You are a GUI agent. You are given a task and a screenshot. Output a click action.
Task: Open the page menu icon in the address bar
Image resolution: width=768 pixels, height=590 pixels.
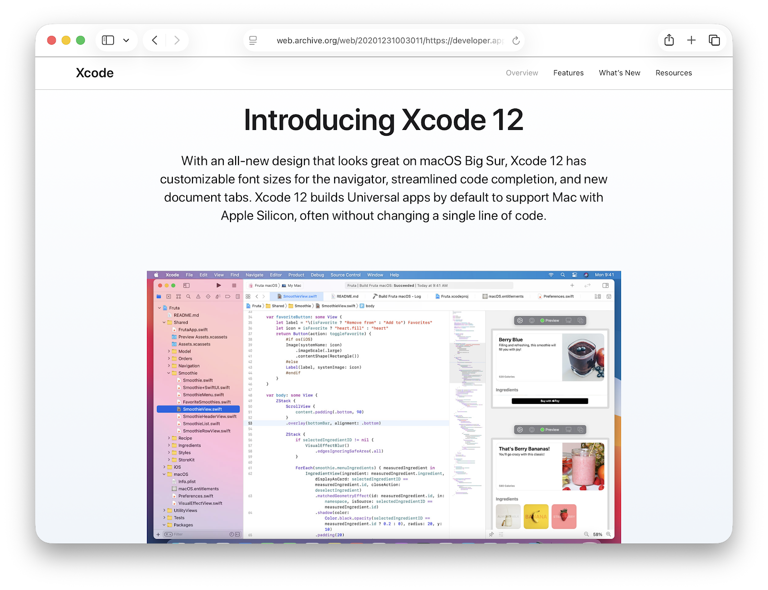click(x=253, y=40)
